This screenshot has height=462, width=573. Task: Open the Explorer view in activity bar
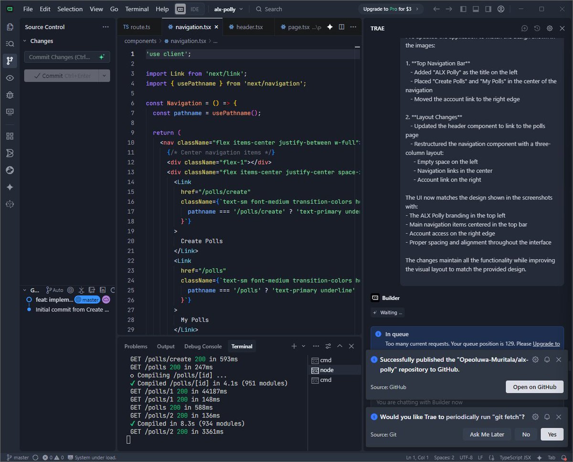[x=10, y=27]
